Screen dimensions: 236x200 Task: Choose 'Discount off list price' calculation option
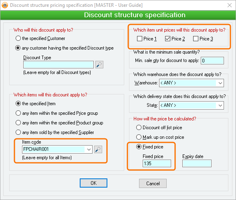tap(139, 128)
